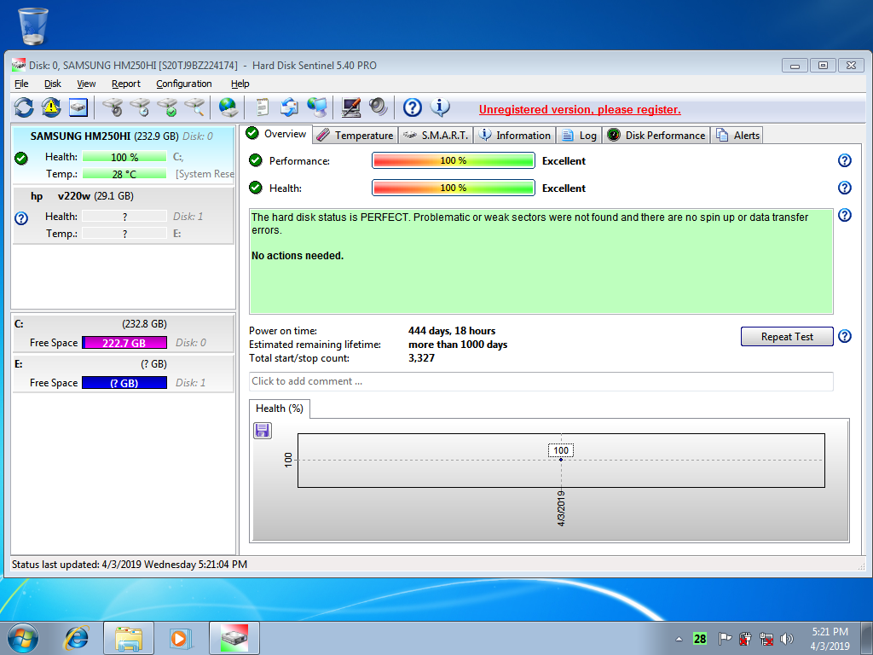Click the comment input field
The height and width of the screenshot is (655, 873).
(x=541, y=381)
